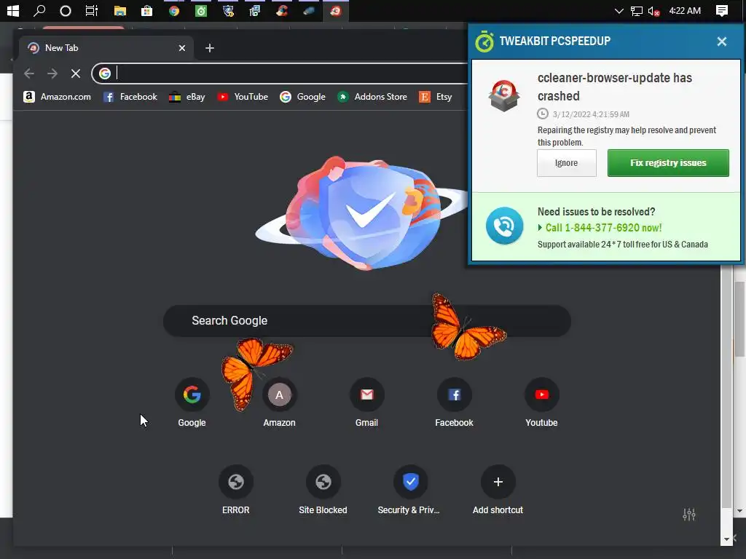Open the new tab customize sliders icon
The height and width of the screenshot is (559, 746).
point(689,515)
